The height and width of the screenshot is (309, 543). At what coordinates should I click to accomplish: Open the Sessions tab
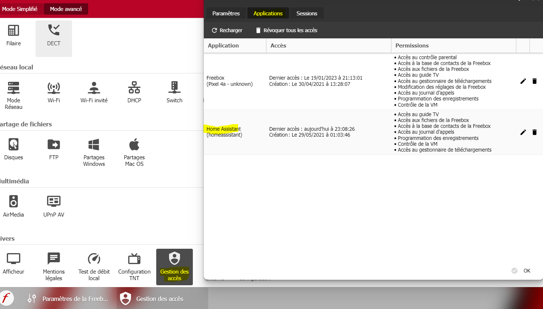pyautogui.click(x=307, y=13)
